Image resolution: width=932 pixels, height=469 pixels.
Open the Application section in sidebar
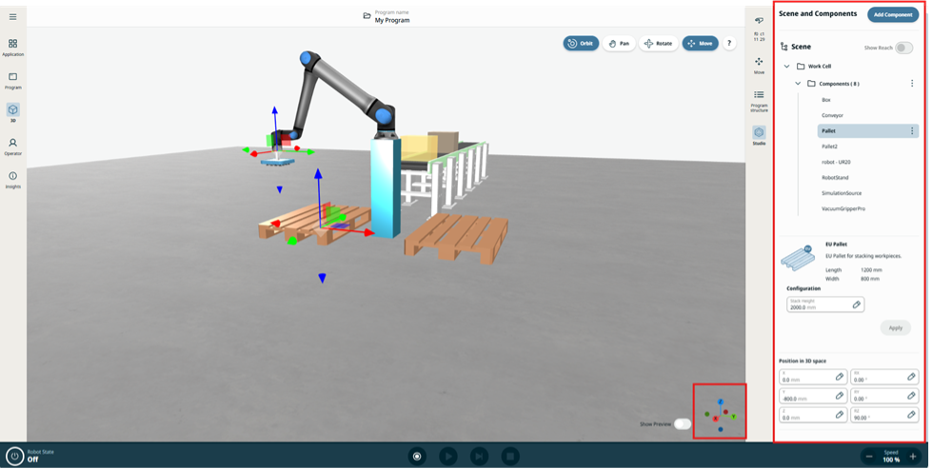[x=12, y=47]
